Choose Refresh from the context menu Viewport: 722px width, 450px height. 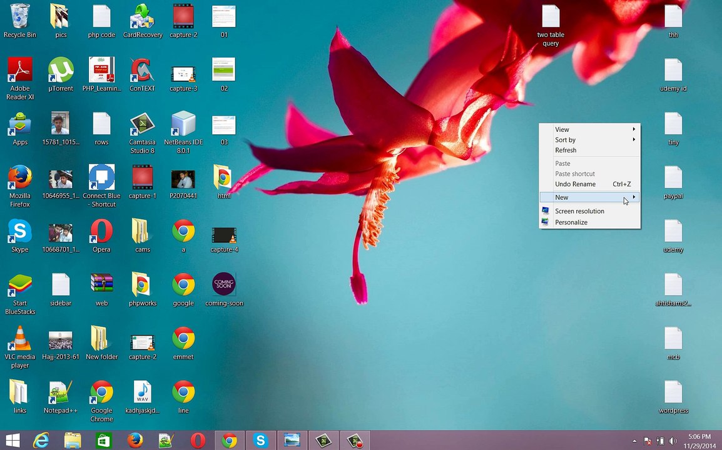click(x=590, y=150)
